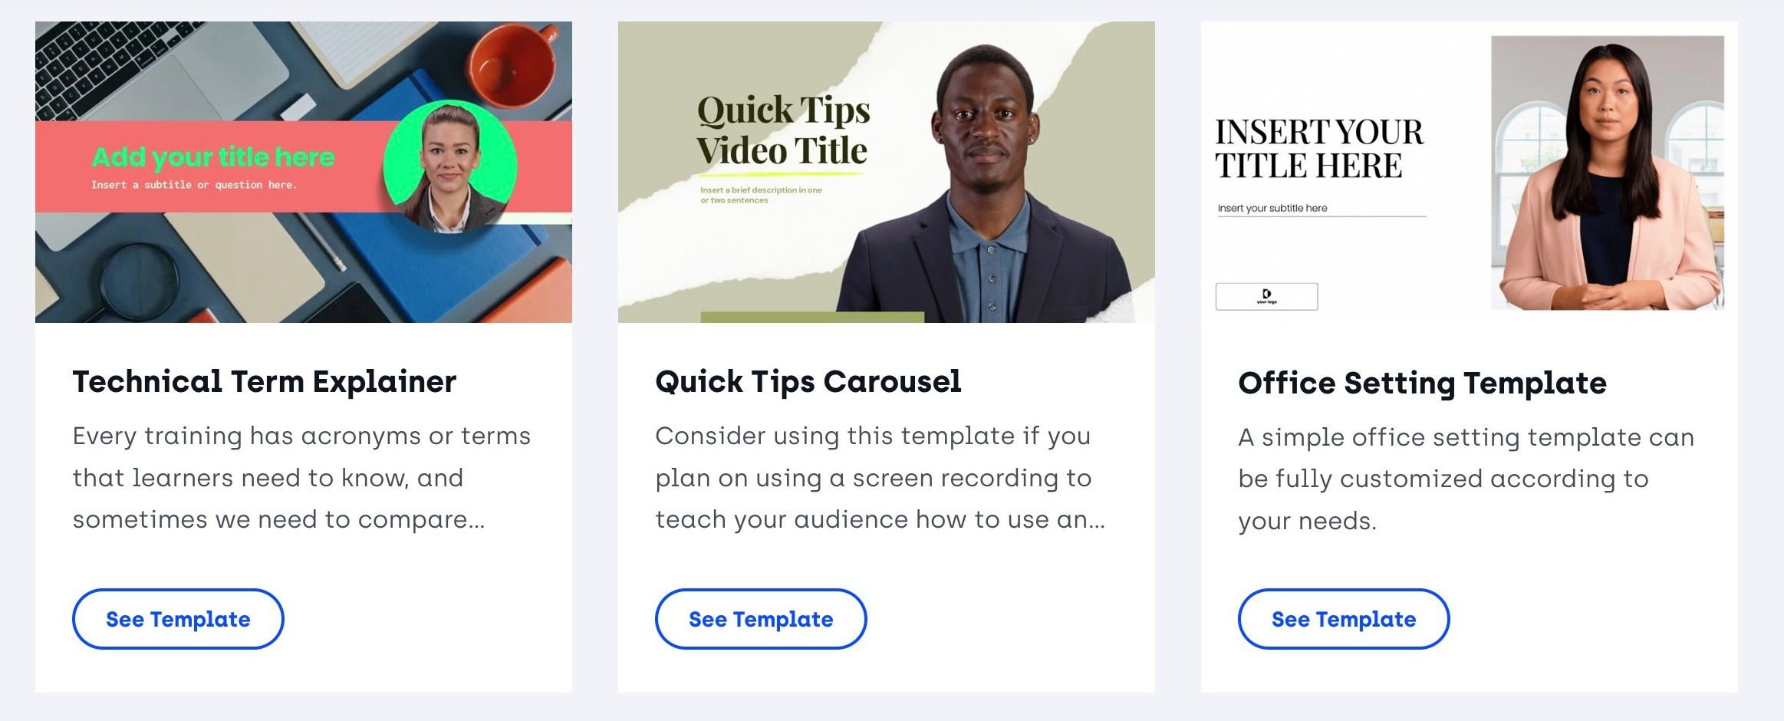The width and height of the screenshot is (1784, 721).
Task: Click the 'INSERT YOUR TITLE HERE' text
Action: [x=1319, y=149]
